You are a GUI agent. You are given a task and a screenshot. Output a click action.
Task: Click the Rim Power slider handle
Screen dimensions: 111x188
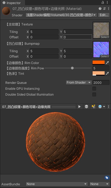72,68
